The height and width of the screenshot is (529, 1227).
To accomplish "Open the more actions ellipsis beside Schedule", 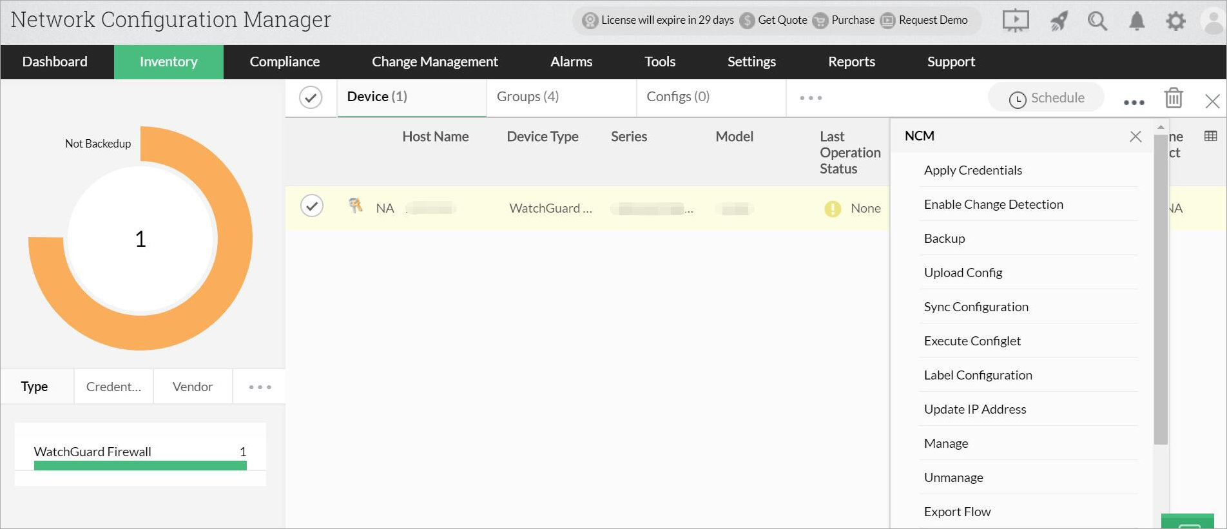I will [1134, 102].
